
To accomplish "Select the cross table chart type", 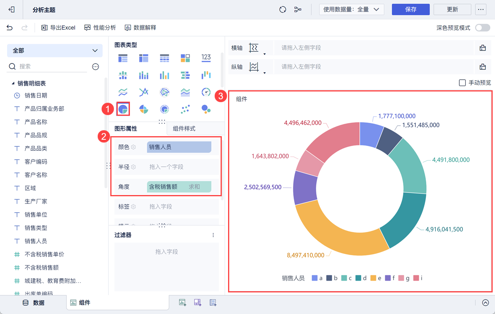I will click(144, 58).
